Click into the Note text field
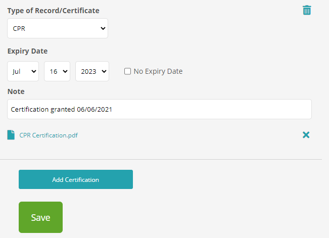Viewport: 329px width, 238px height. point(159,109)
